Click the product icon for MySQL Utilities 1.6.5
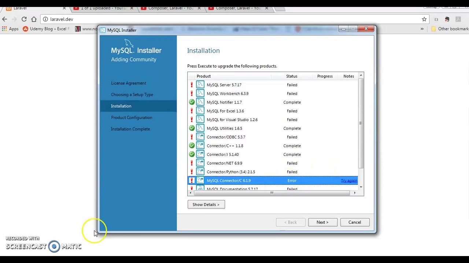 [x=200, y=128]
